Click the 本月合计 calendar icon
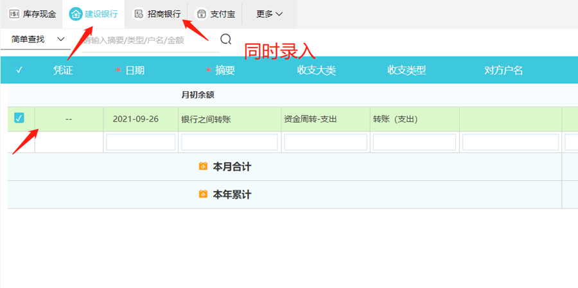The image size is (578, 288). [x=203, y=167]
